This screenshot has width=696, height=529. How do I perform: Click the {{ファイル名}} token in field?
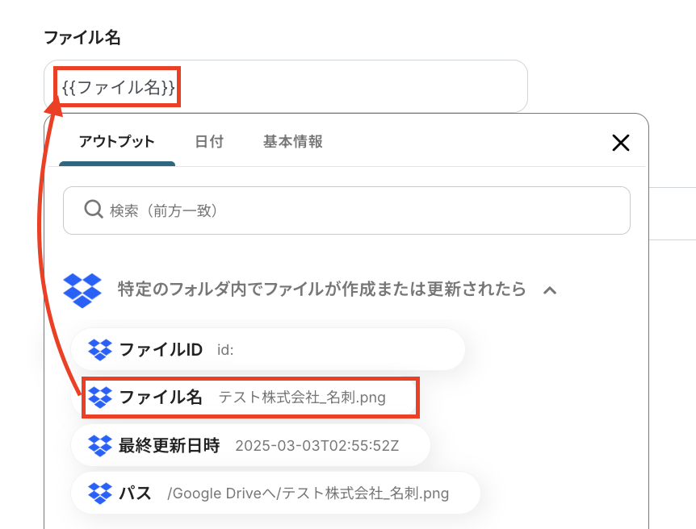(118, 87)
